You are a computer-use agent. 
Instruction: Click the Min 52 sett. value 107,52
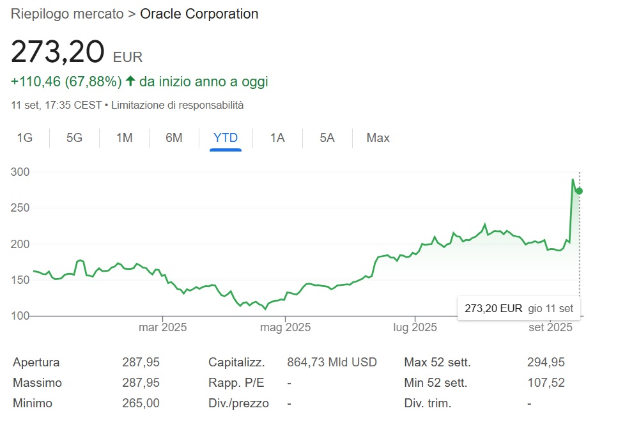(x=546, y=383)
